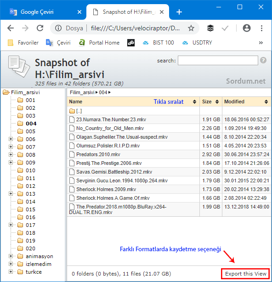Select The.Predator.2018.m1080p.BluRay file name
The width and height of the screenshot is (272, 282).
point(118,209)
